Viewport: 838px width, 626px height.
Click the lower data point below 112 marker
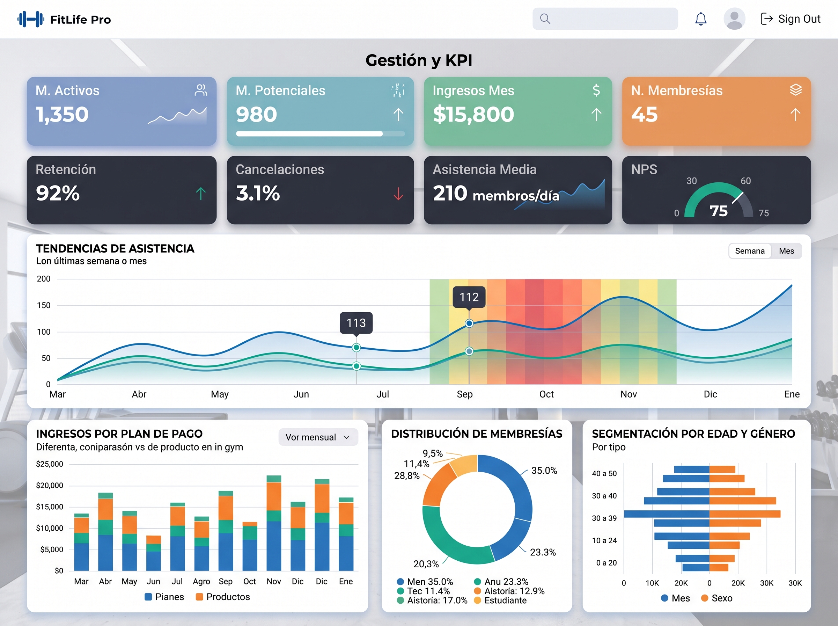[469, 351]
